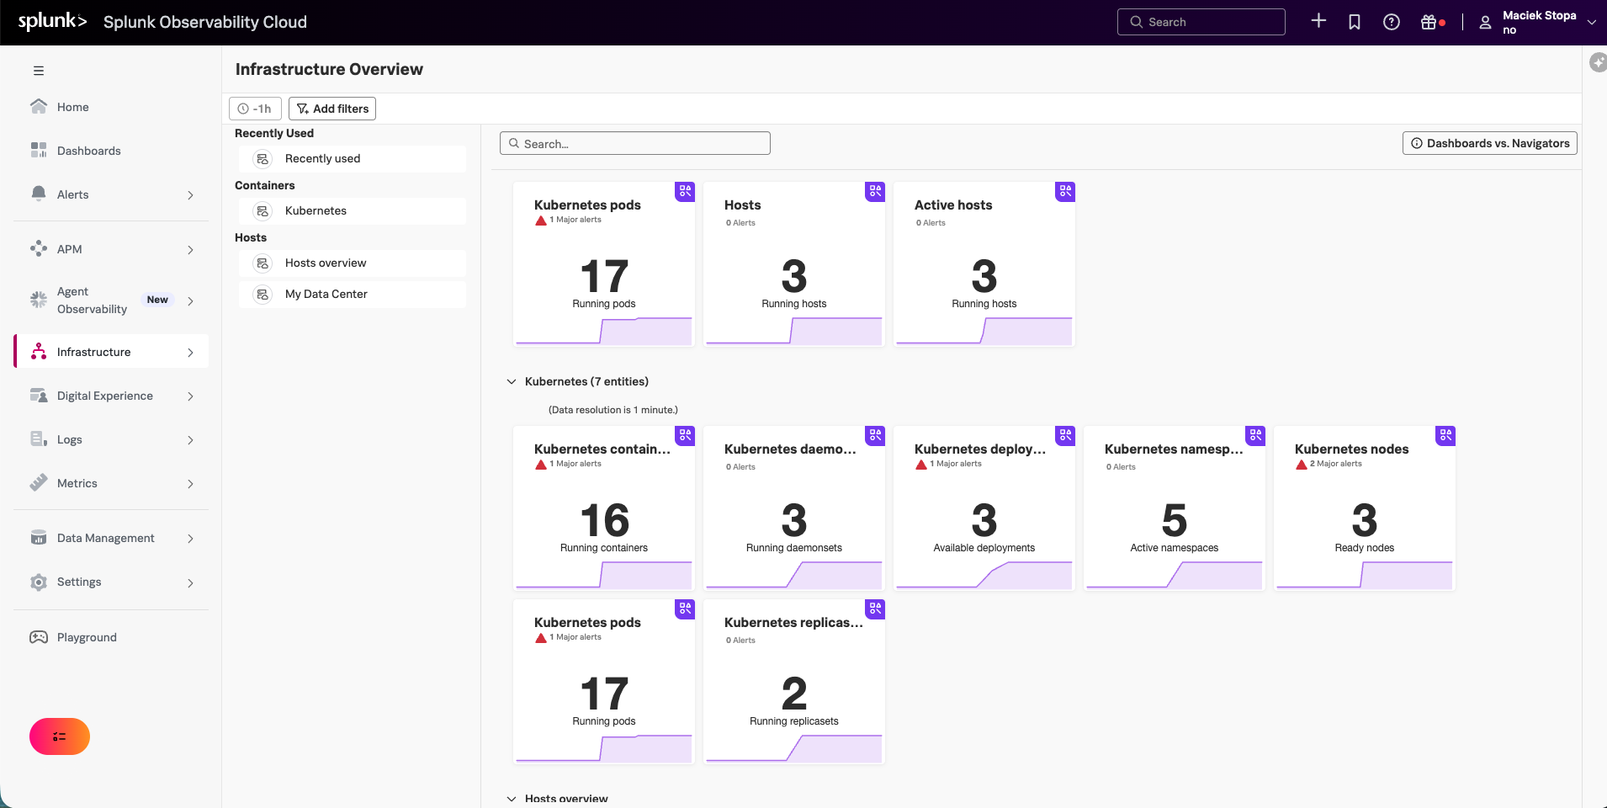Click the Home icon in the sidebar
The width and height of the screenshot is (1607, 808).
point(39,106)
